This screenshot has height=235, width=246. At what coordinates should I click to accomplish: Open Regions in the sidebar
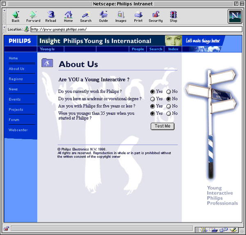[x=16, y=79]
